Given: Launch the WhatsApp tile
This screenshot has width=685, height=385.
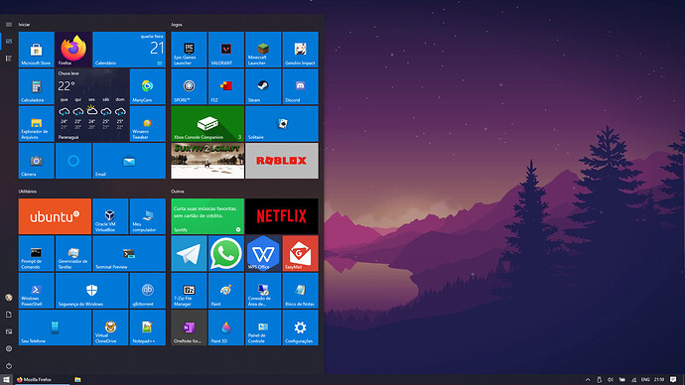Looking at the screenshot, I should pos(226,253).
